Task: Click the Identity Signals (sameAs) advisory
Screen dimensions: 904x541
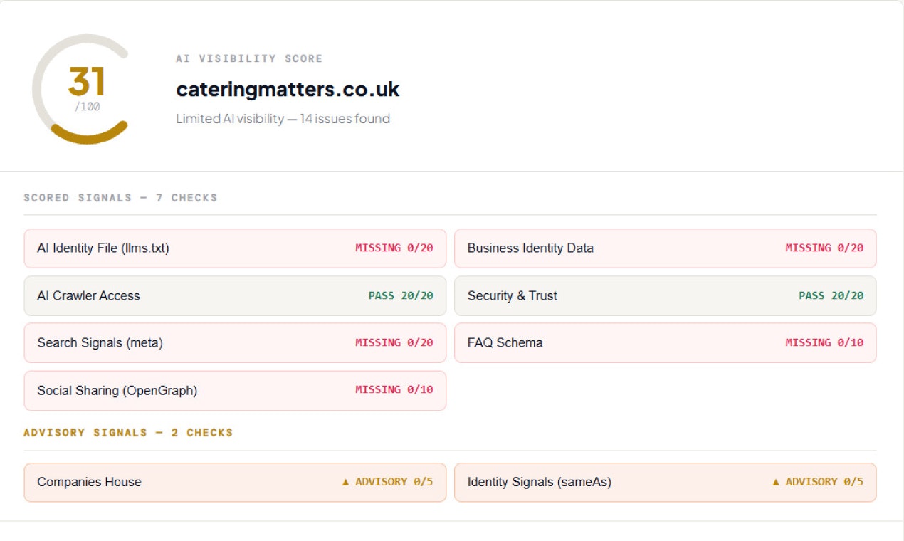Action: pyautogui.click(x=666, y=483)
